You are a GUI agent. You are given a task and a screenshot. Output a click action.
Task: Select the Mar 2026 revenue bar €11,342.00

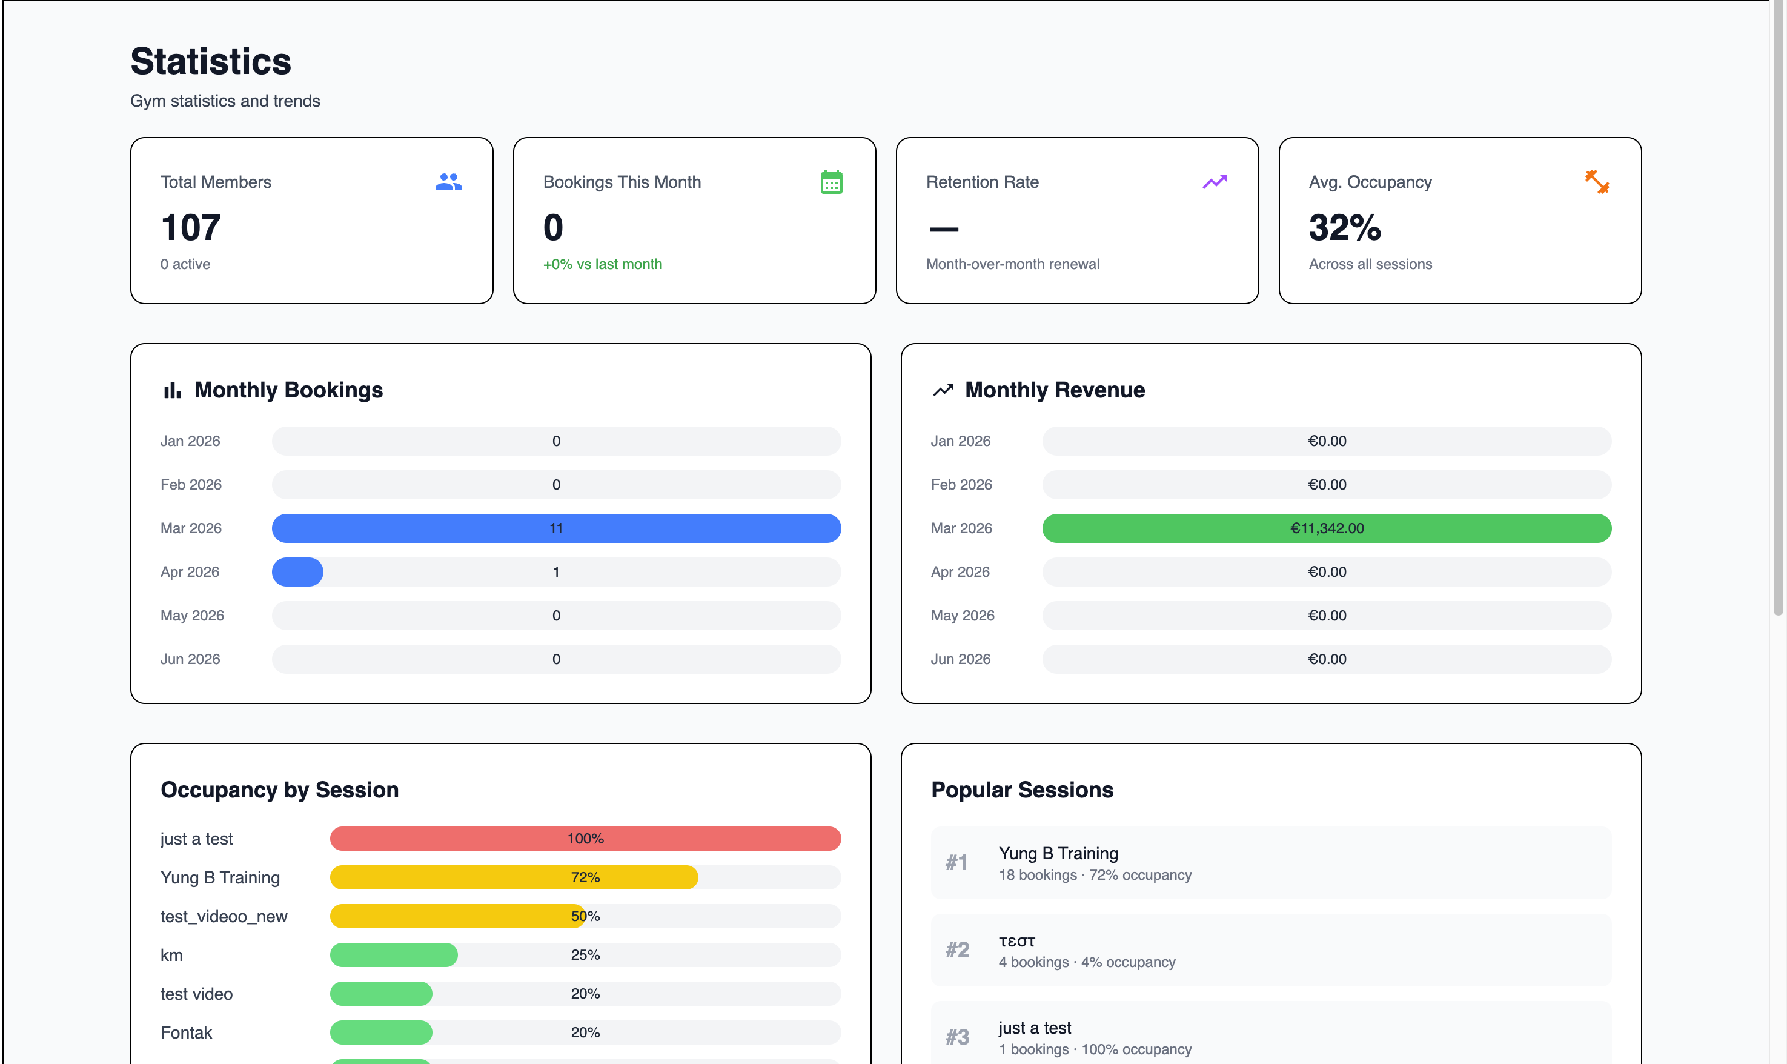(x=1327, y=528)
